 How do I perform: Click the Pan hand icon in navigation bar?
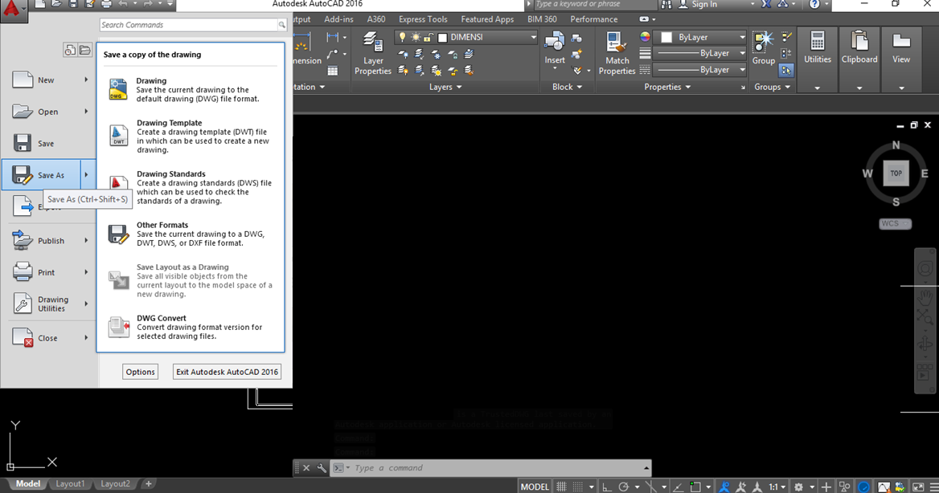point(925,296)
